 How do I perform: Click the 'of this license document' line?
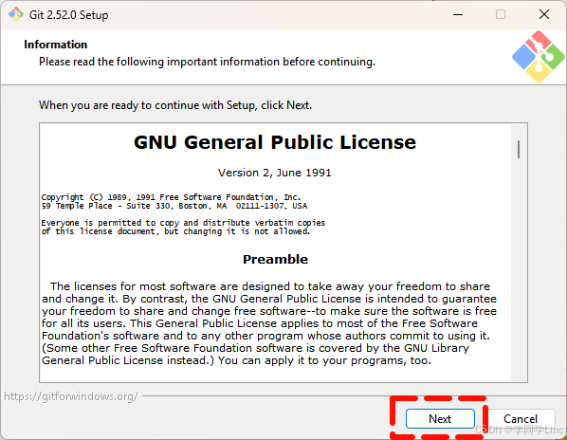click(x=175, y=231)
